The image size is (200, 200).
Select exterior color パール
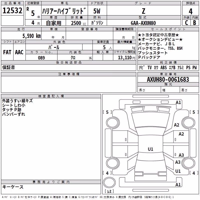tap(54, 47)
